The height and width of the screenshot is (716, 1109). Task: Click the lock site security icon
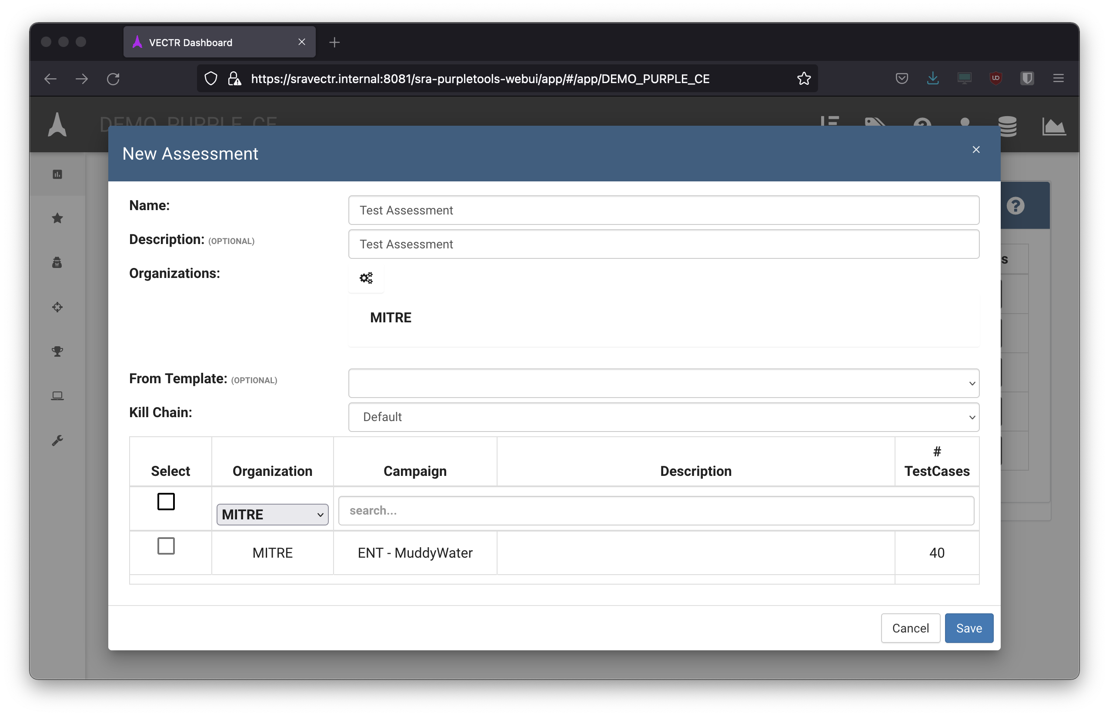click(x=234, y=79)
